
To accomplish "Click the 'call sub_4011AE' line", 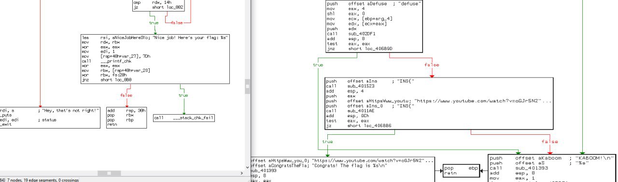I will (x=350, y=111).
